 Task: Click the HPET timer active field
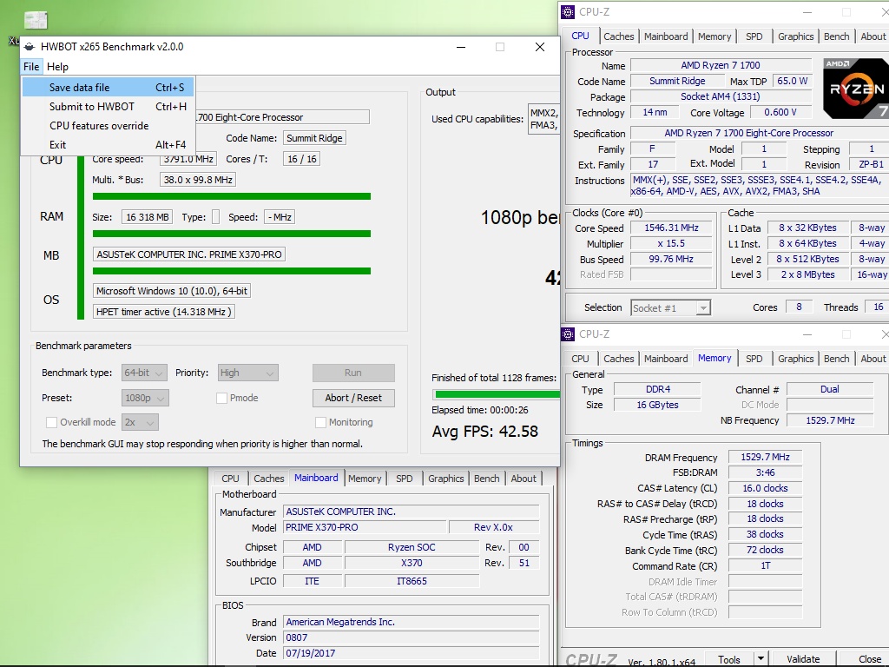163,312
